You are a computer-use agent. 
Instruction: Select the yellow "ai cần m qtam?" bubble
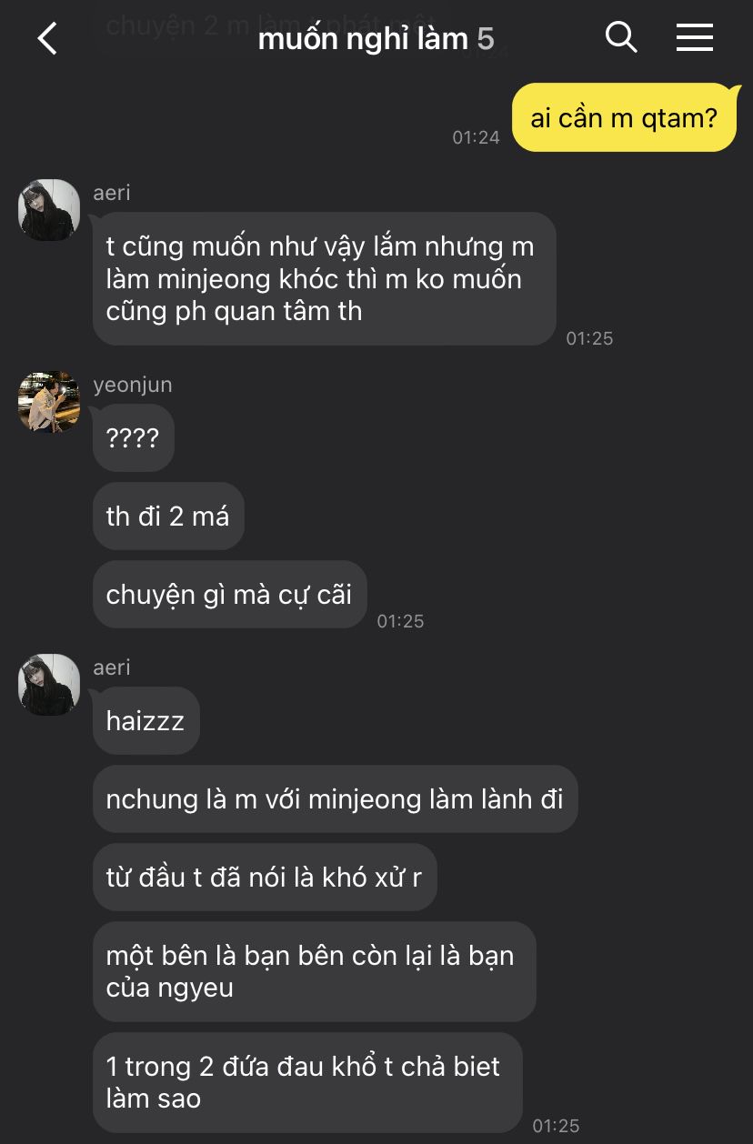624,117
